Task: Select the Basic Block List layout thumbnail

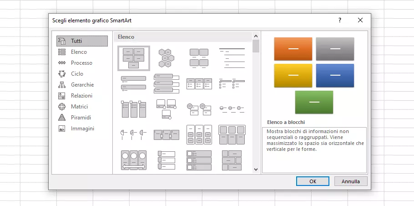Action: click(134, 58)
